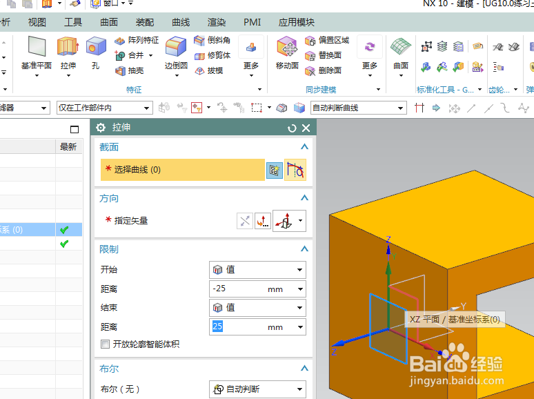Image resolution: width=534 pixels, height=399 pixels.
Task: Click the 指定矢量 label
Action: coord(131,221)
